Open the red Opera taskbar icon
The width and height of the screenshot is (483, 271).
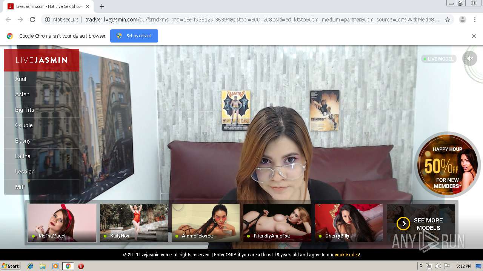pos(81,266)
